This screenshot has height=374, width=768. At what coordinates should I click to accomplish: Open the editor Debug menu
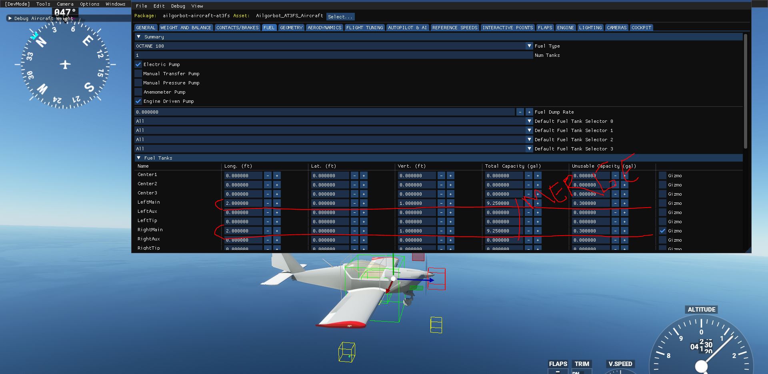178,6
